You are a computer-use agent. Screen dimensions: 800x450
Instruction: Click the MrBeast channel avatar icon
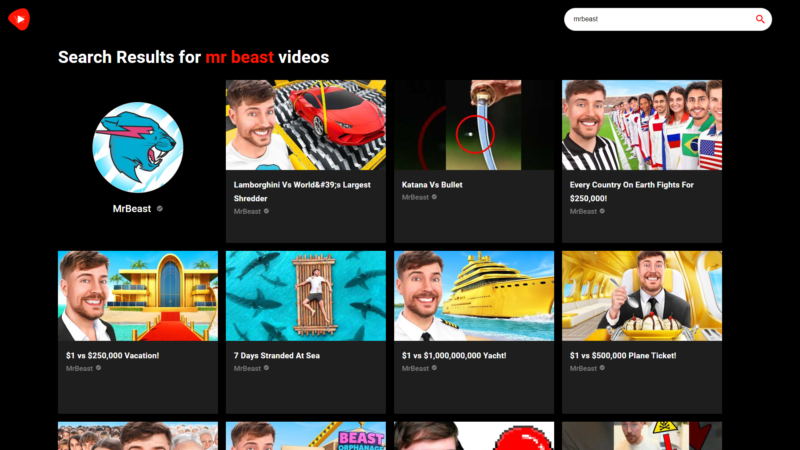tap(138, 147)
